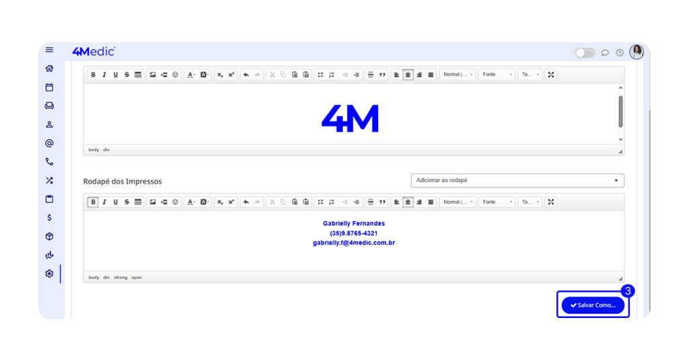The image size is (689, 361).
Task: Open the dollar sign financial icon
Action: pos(49,218)
